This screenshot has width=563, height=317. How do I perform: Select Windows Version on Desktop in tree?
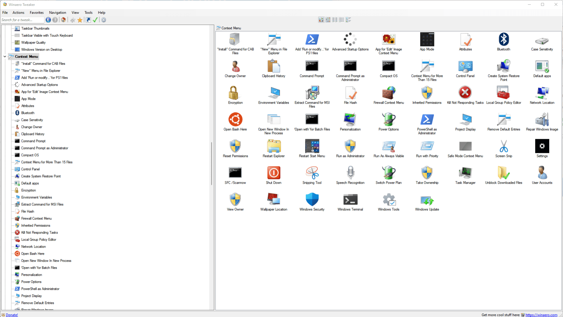pos(42,50)
